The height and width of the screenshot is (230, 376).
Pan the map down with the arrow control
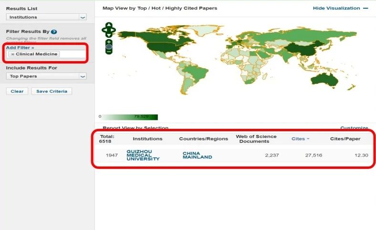pos(109,35)
